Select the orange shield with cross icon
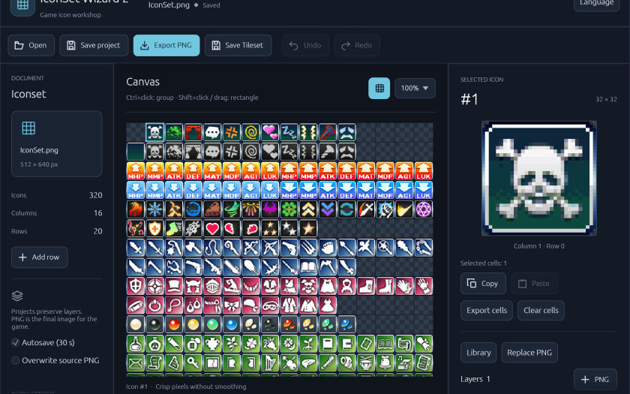 154,229
